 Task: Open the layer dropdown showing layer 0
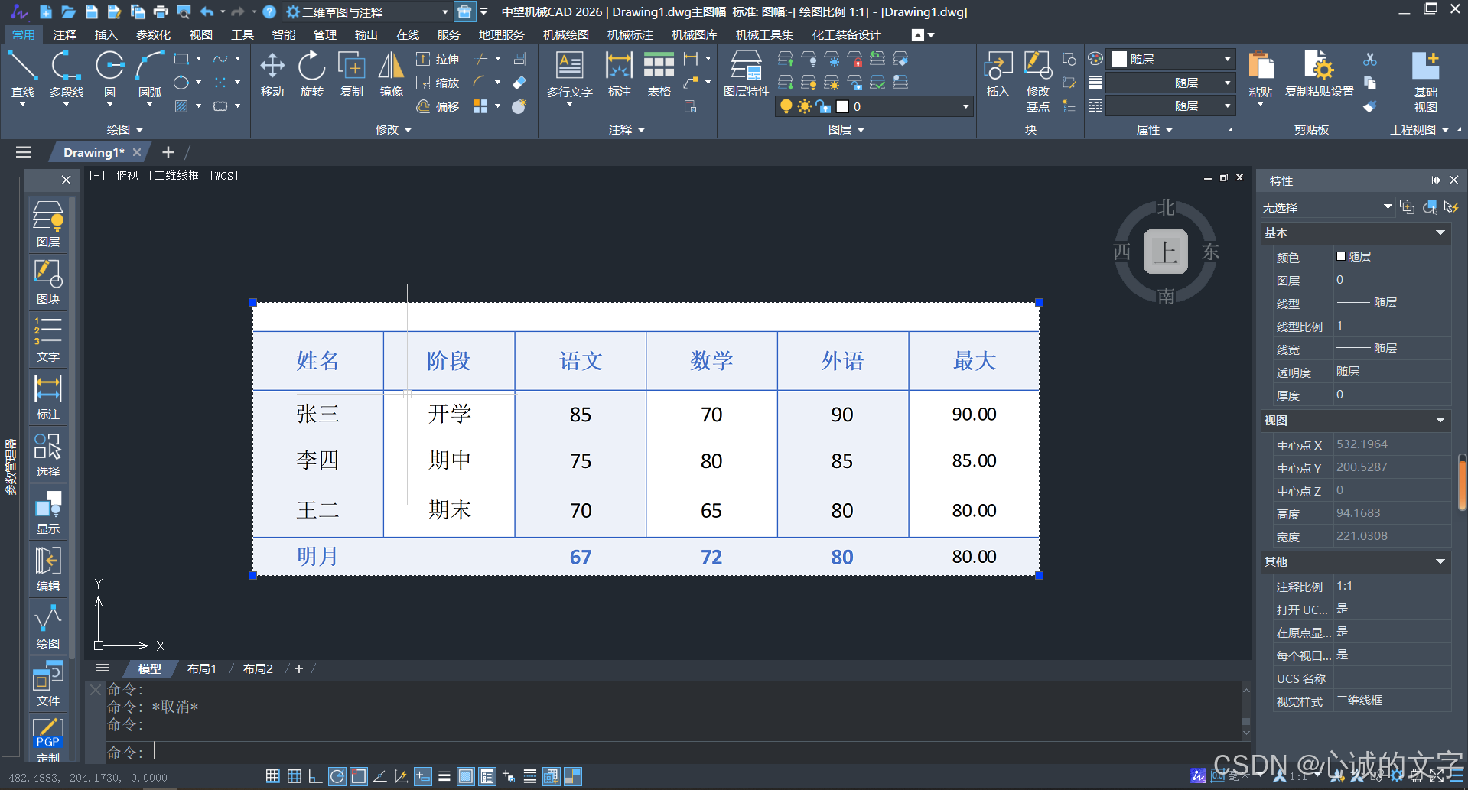click(x=873, y=106)
